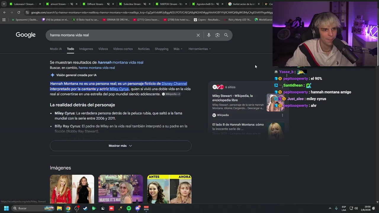The width and height of the screenshot is (379, 213).
Task: Expand AI overview with Mostrar más
Action: point(121,146)
